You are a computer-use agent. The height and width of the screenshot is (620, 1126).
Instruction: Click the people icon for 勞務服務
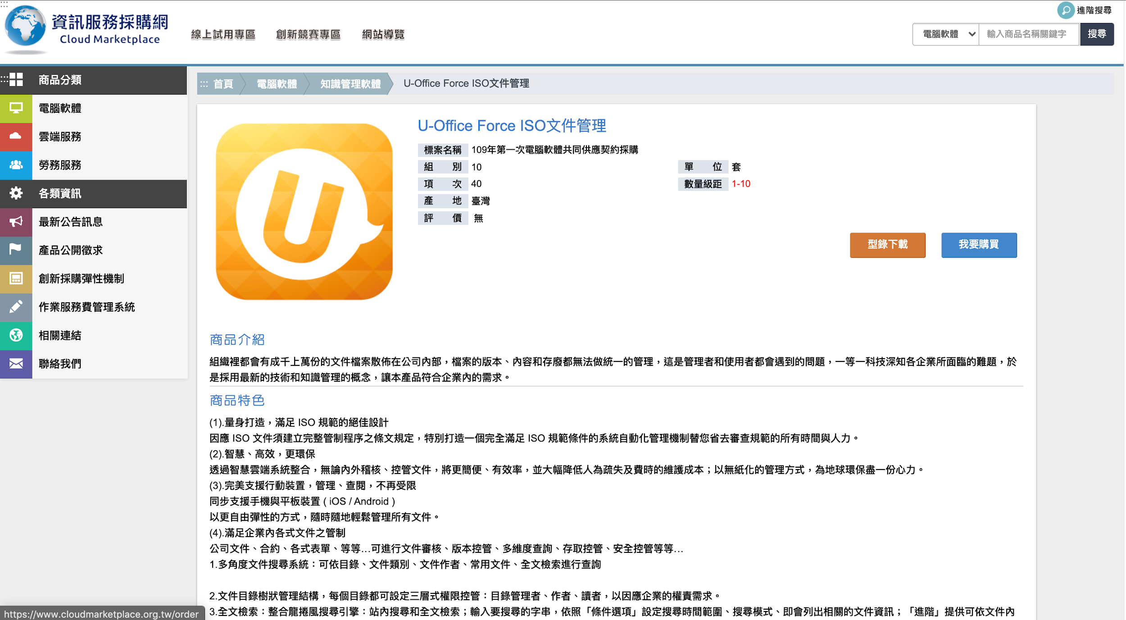(16, 165)
